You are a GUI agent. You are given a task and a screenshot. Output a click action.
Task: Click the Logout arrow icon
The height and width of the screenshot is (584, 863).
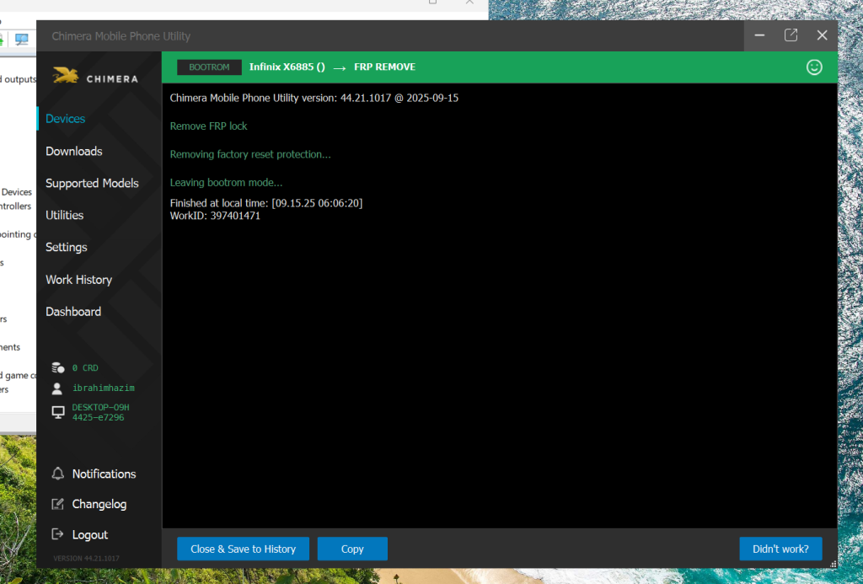57,534
